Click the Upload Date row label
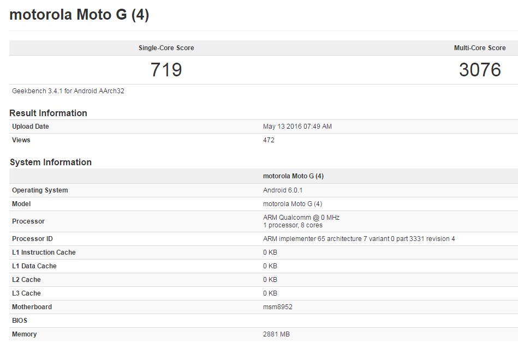Viewport: 518px width, 343px height. pos(31,127)
